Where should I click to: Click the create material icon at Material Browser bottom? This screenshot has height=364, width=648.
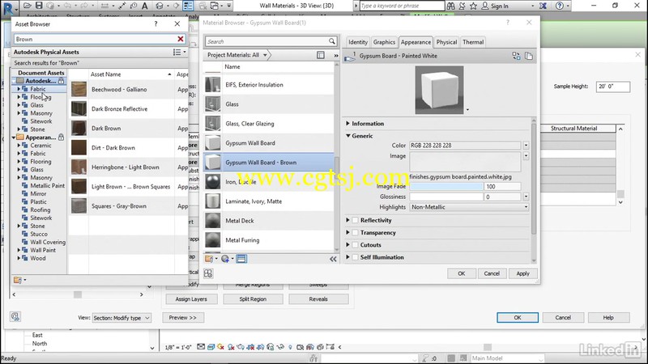[225, 259]
